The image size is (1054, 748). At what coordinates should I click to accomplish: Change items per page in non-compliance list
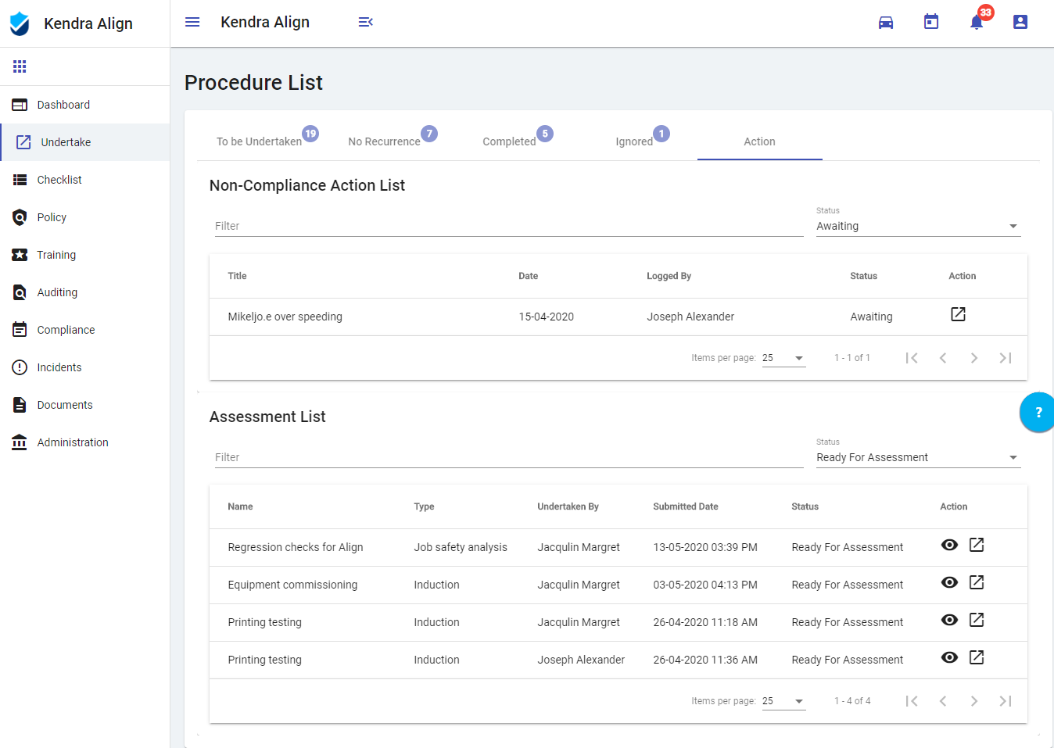(x=783, y=358)
